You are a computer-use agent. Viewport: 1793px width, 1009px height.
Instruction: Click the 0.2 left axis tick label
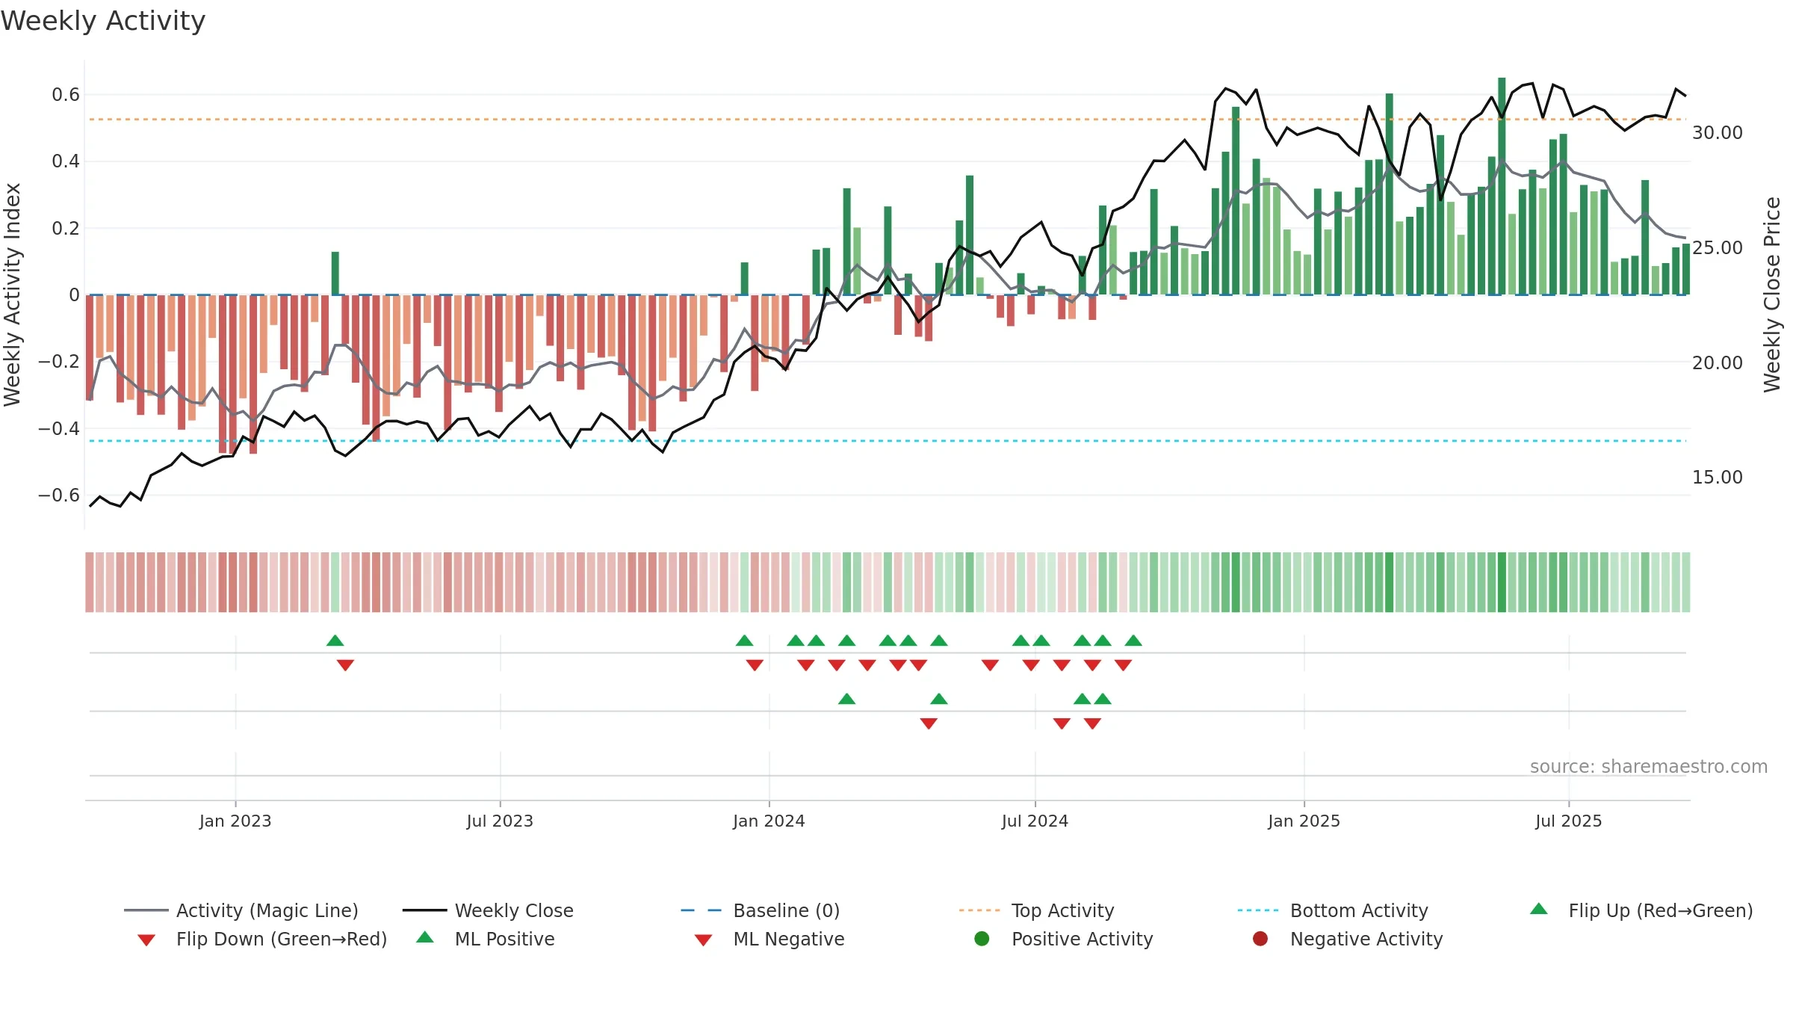point(66,228)
